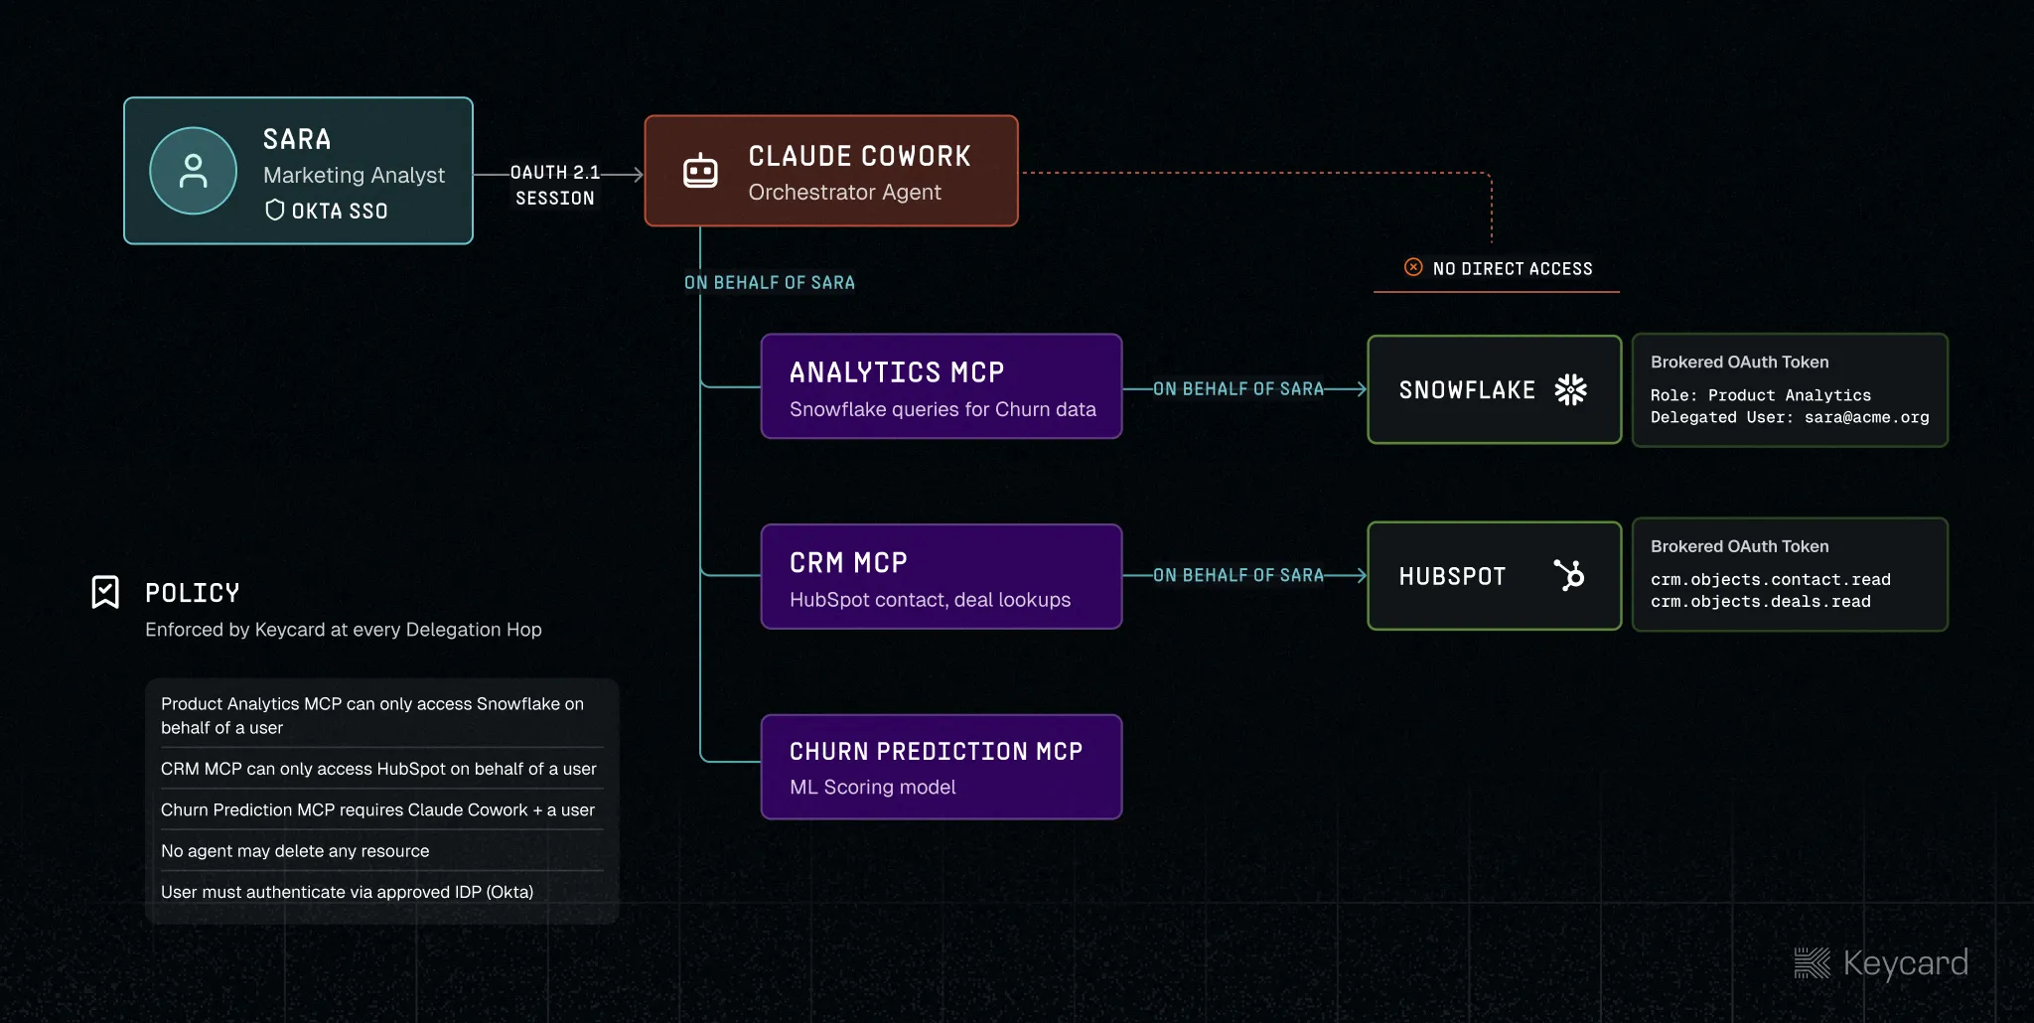Click the Churn Prediction MCP policy rule

tap(377, 809)
